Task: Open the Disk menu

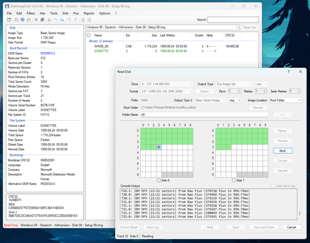Action: (65, 13)
